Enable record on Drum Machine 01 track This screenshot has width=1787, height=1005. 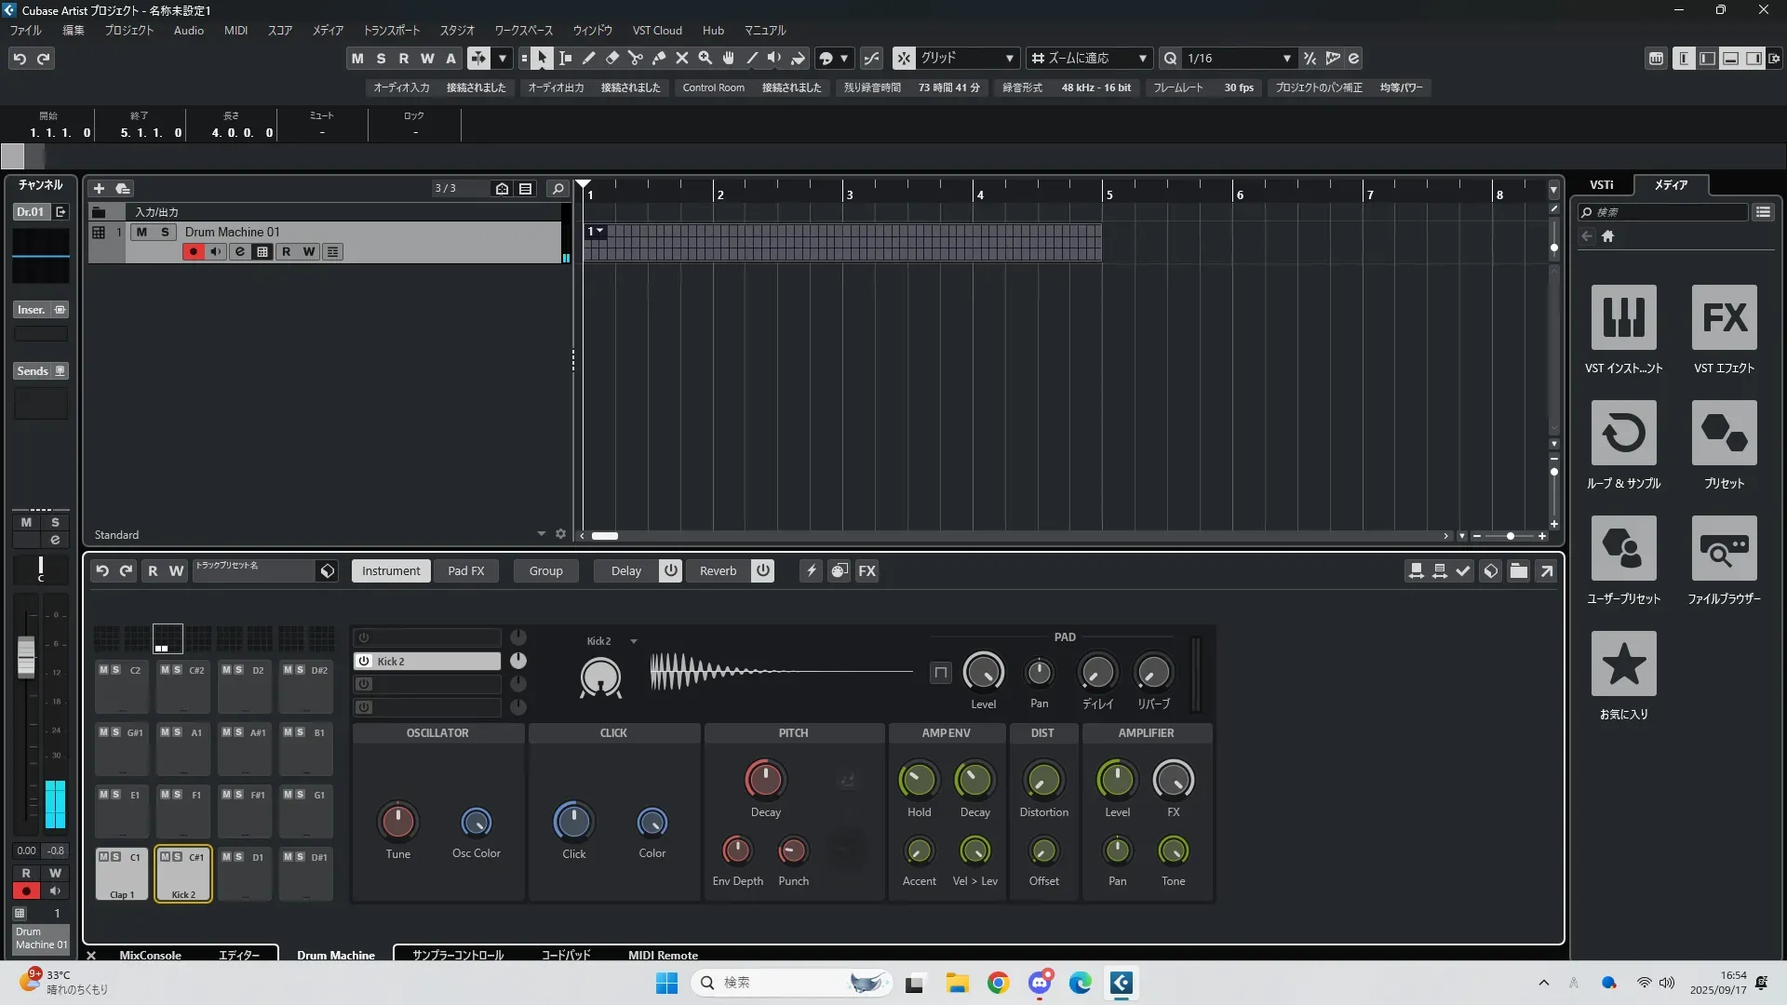click(194, 252)
